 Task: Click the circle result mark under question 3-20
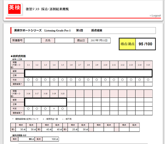[x=62, y=108]
